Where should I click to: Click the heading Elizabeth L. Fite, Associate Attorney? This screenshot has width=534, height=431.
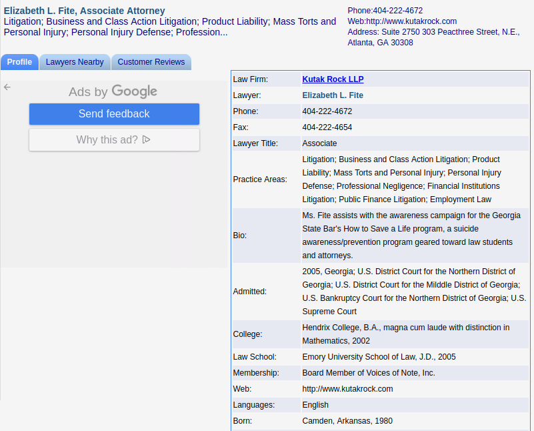click(x=85, y=11)
